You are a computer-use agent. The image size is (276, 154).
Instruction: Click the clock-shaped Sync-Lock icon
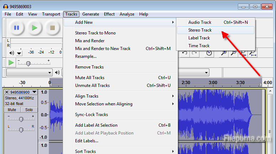(x=209, y=53)
